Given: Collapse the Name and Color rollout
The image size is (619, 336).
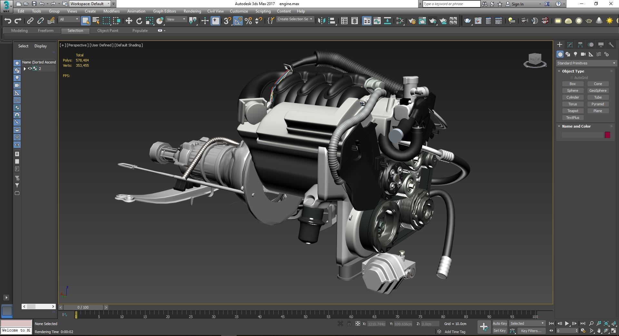Looking at the screenshot, I should [x=559, y=126].
